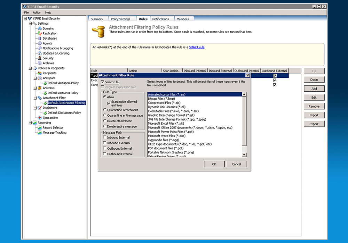This screenshot has height=243, width=348.
Task: Click the Default Disclaimers Policy icon
Action: 45,112
